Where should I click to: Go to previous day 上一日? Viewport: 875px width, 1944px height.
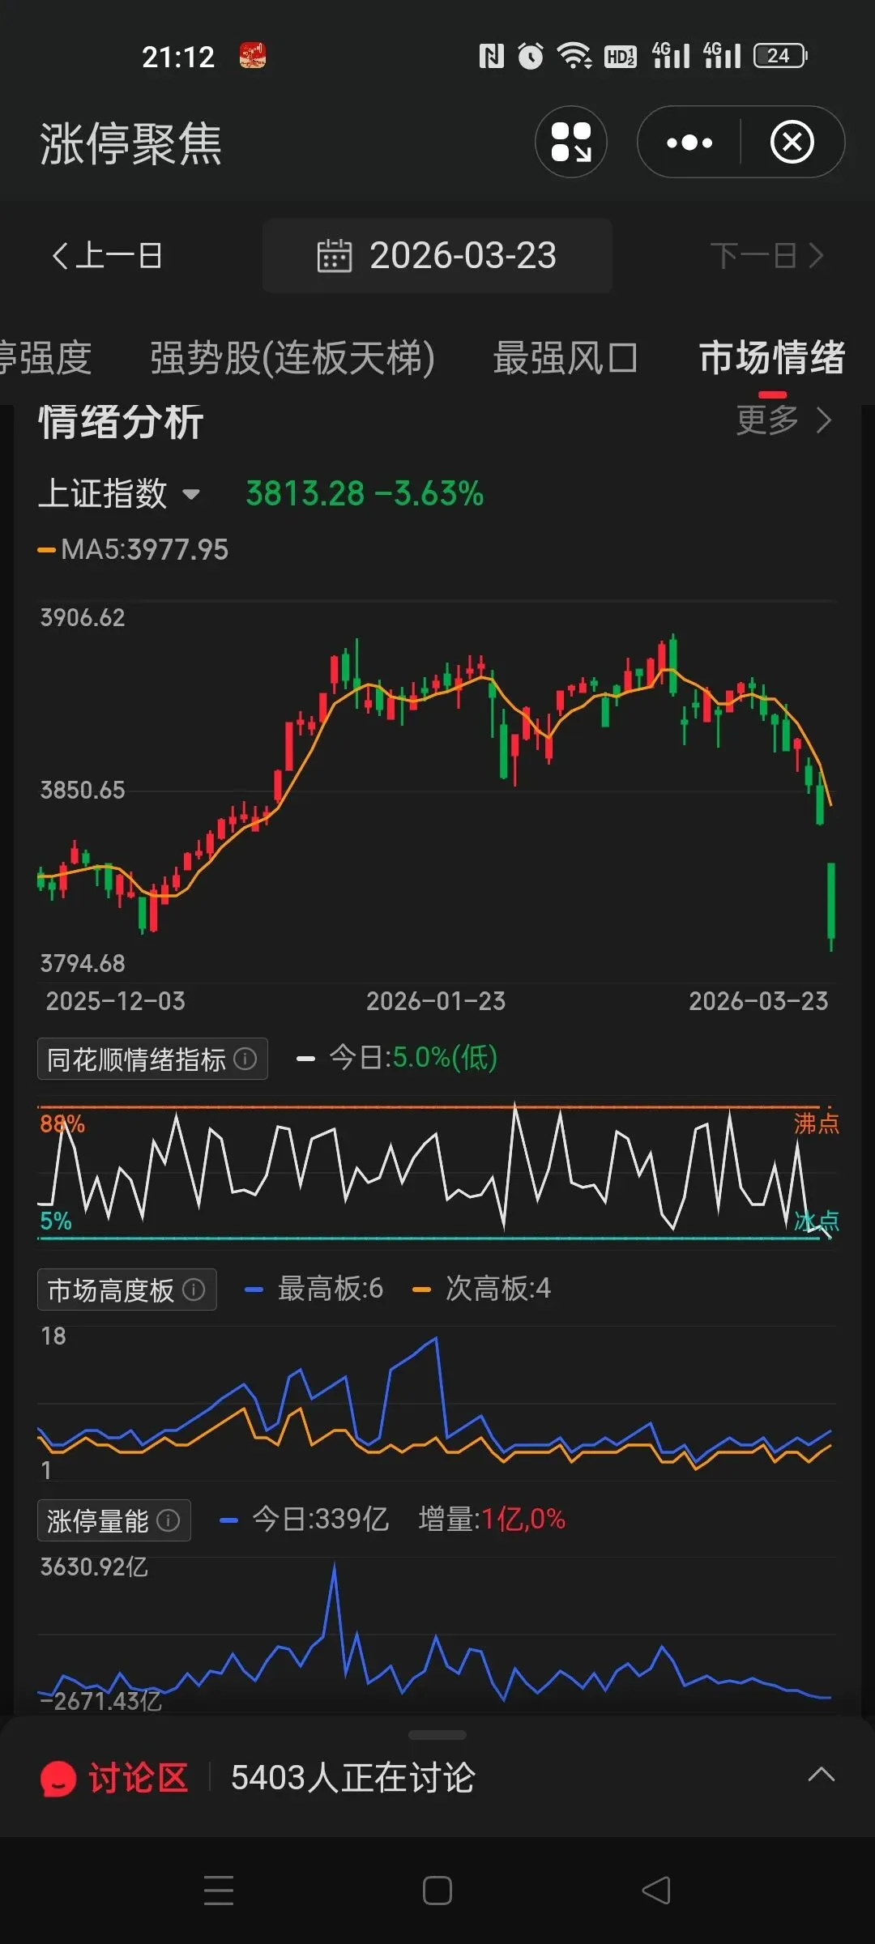107,256
